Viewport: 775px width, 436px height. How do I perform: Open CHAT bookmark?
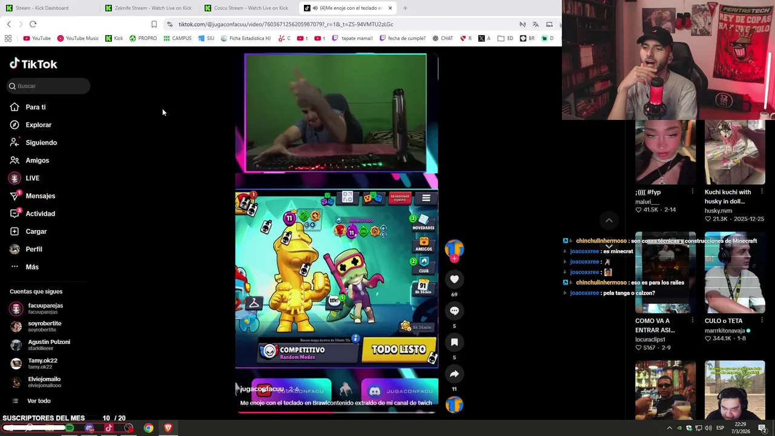pyautogui.click(x=443, y=38)
